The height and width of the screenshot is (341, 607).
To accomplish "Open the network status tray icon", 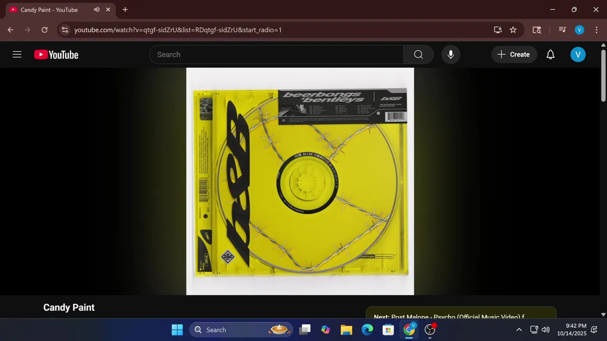I will click(x=533, y=330).
